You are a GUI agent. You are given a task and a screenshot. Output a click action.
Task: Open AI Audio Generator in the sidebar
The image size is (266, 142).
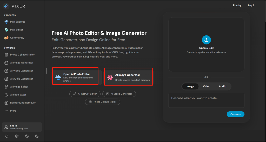pos(19,79)
